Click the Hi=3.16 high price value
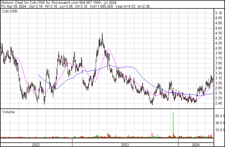 coord(51,6)
